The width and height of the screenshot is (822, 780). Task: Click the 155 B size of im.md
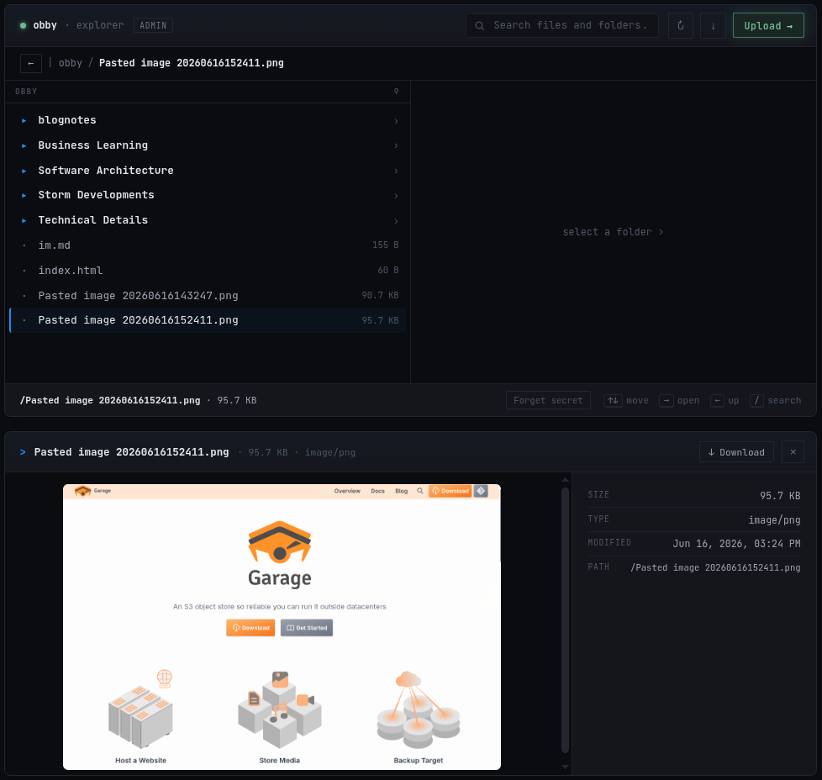pos(385,245)
